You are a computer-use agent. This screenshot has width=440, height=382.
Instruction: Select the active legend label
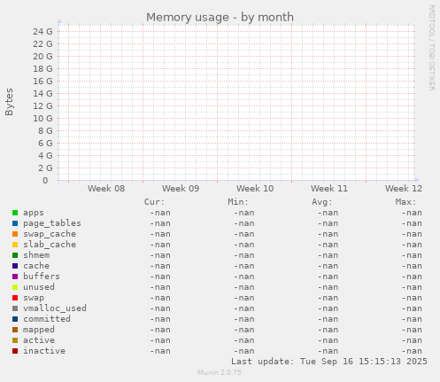[x=39, y=340]
